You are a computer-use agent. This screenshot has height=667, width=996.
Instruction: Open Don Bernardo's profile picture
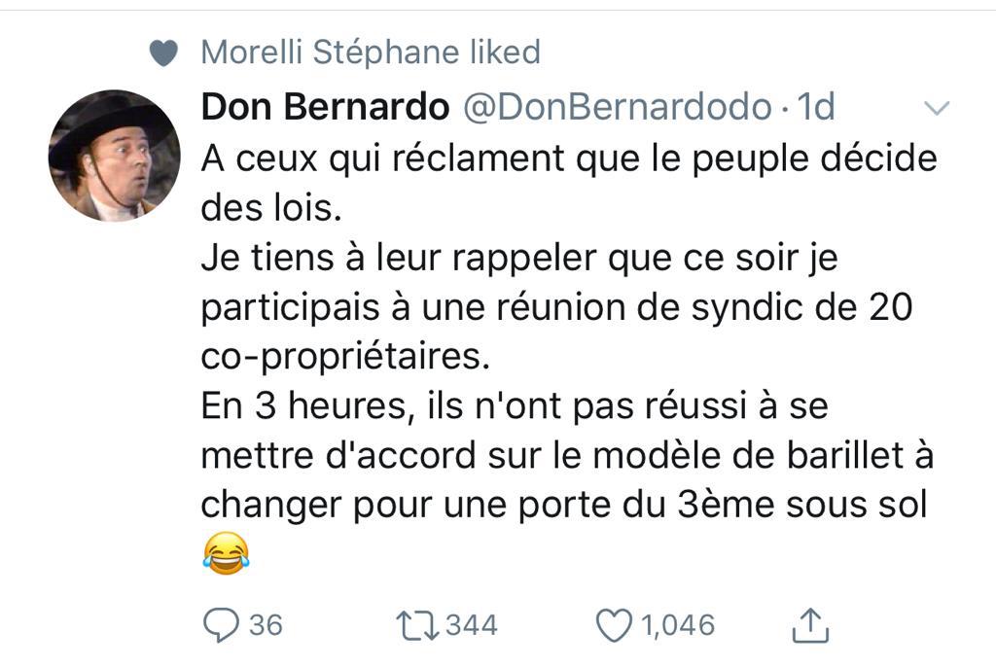pyautogui.click(x=115, y=156)
